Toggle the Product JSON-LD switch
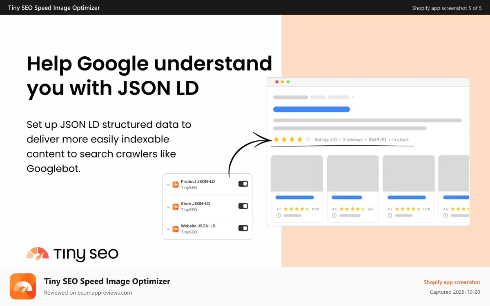Screen dimensions: 490x306 click(243, 184)
